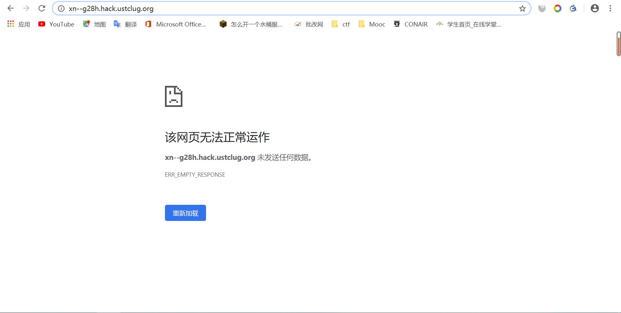This screenshot has width=621, height=313.
Task: Open the Chrome apps grid launcher
Action: pos(10,24)
